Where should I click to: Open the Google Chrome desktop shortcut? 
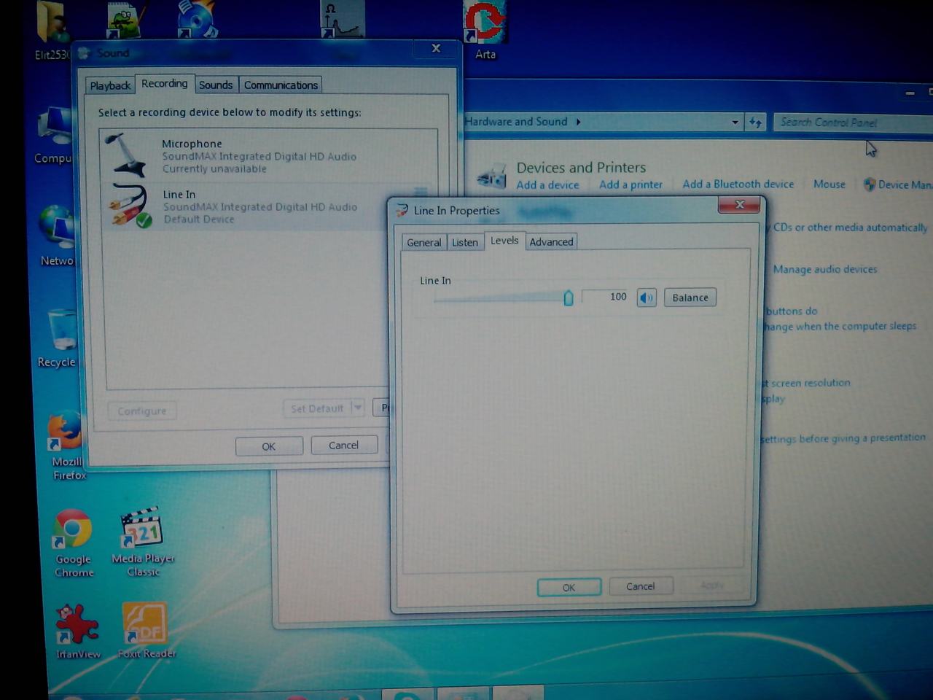coord(74,543)
